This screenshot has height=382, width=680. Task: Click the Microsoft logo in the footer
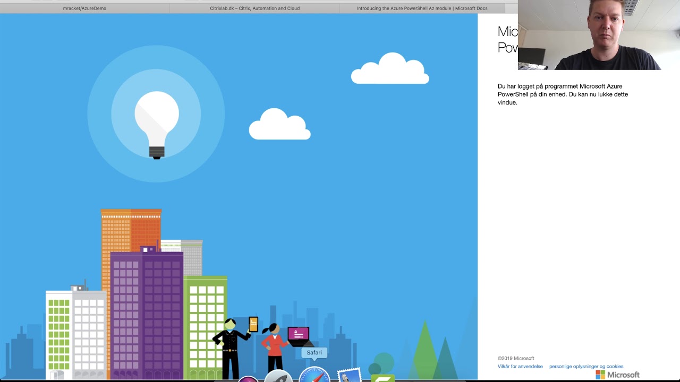(x=617, y=375)
